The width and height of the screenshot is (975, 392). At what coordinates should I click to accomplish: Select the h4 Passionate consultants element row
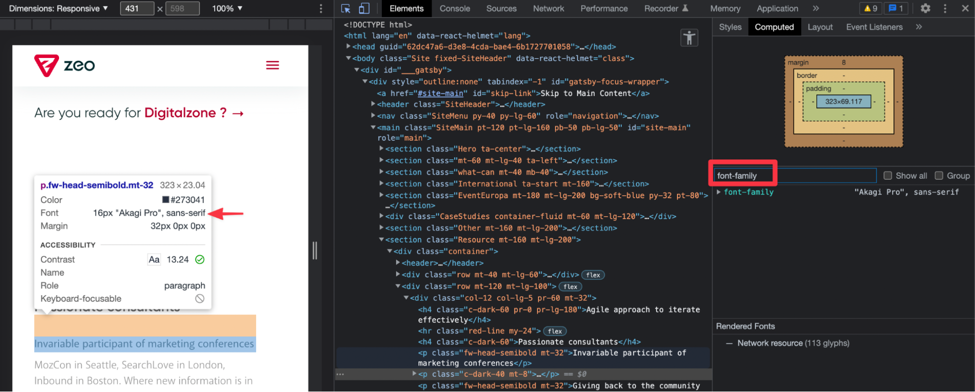[529, 342]
